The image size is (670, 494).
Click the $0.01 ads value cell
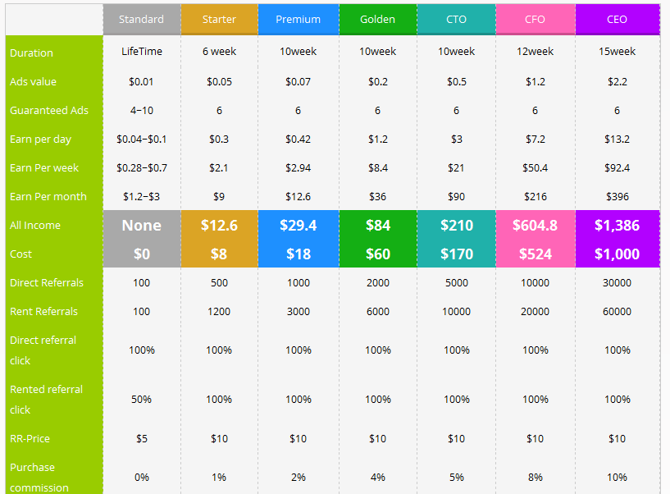141,82
